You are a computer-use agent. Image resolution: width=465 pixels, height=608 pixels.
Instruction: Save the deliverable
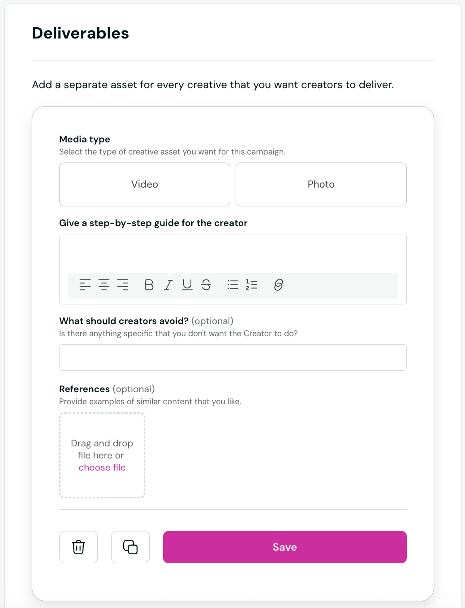point(284,547)
